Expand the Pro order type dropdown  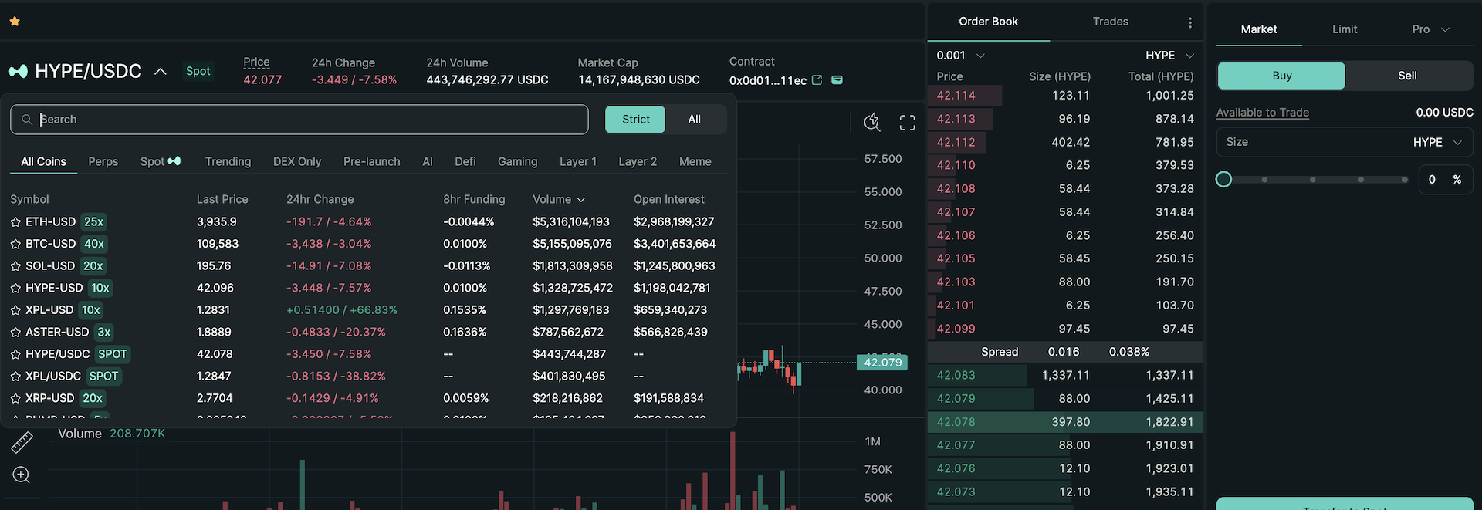pyautogui.click(x=1430, y=29)
